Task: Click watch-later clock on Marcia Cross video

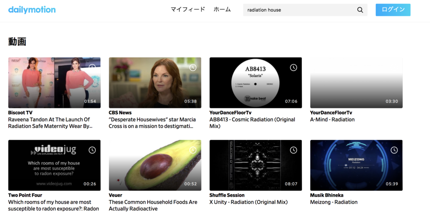Action: pyautogui.click(x=193, y=67)
